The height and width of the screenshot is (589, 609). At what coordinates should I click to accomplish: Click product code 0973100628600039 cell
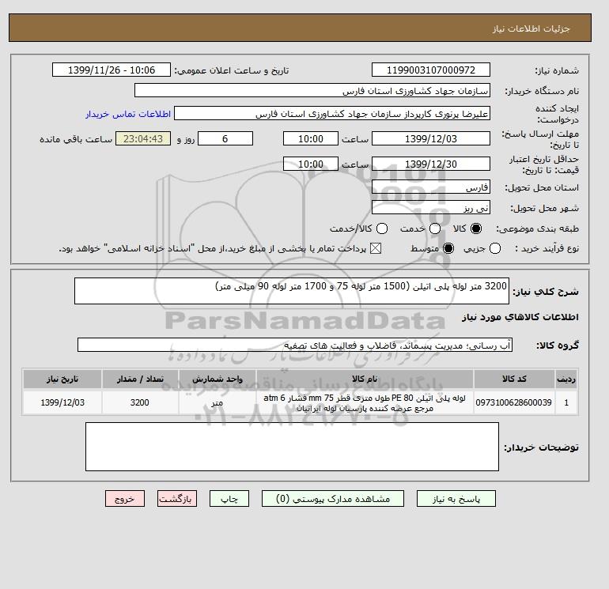point(514,402)
